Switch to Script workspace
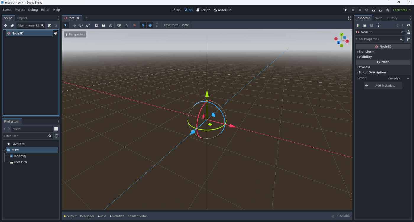 click(203, 10)
